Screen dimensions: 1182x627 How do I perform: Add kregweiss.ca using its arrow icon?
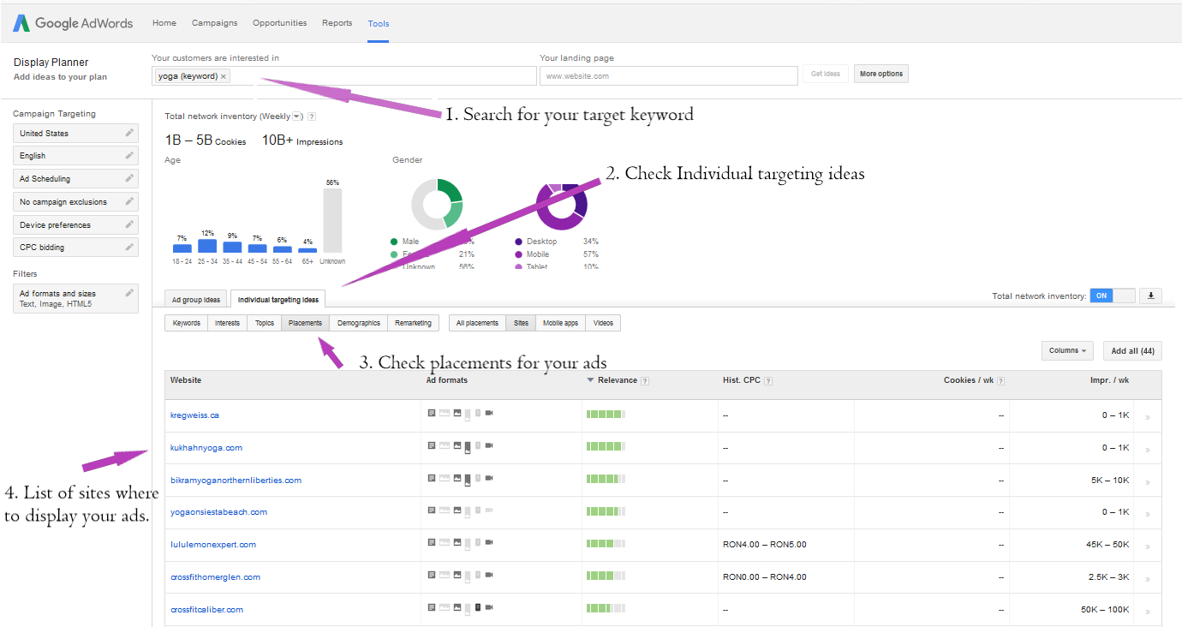click(1148, 417)
